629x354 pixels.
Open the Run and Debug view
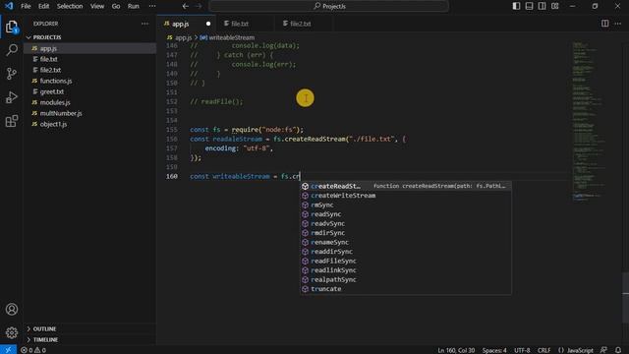pyautogui.click(x=12, y=97)
